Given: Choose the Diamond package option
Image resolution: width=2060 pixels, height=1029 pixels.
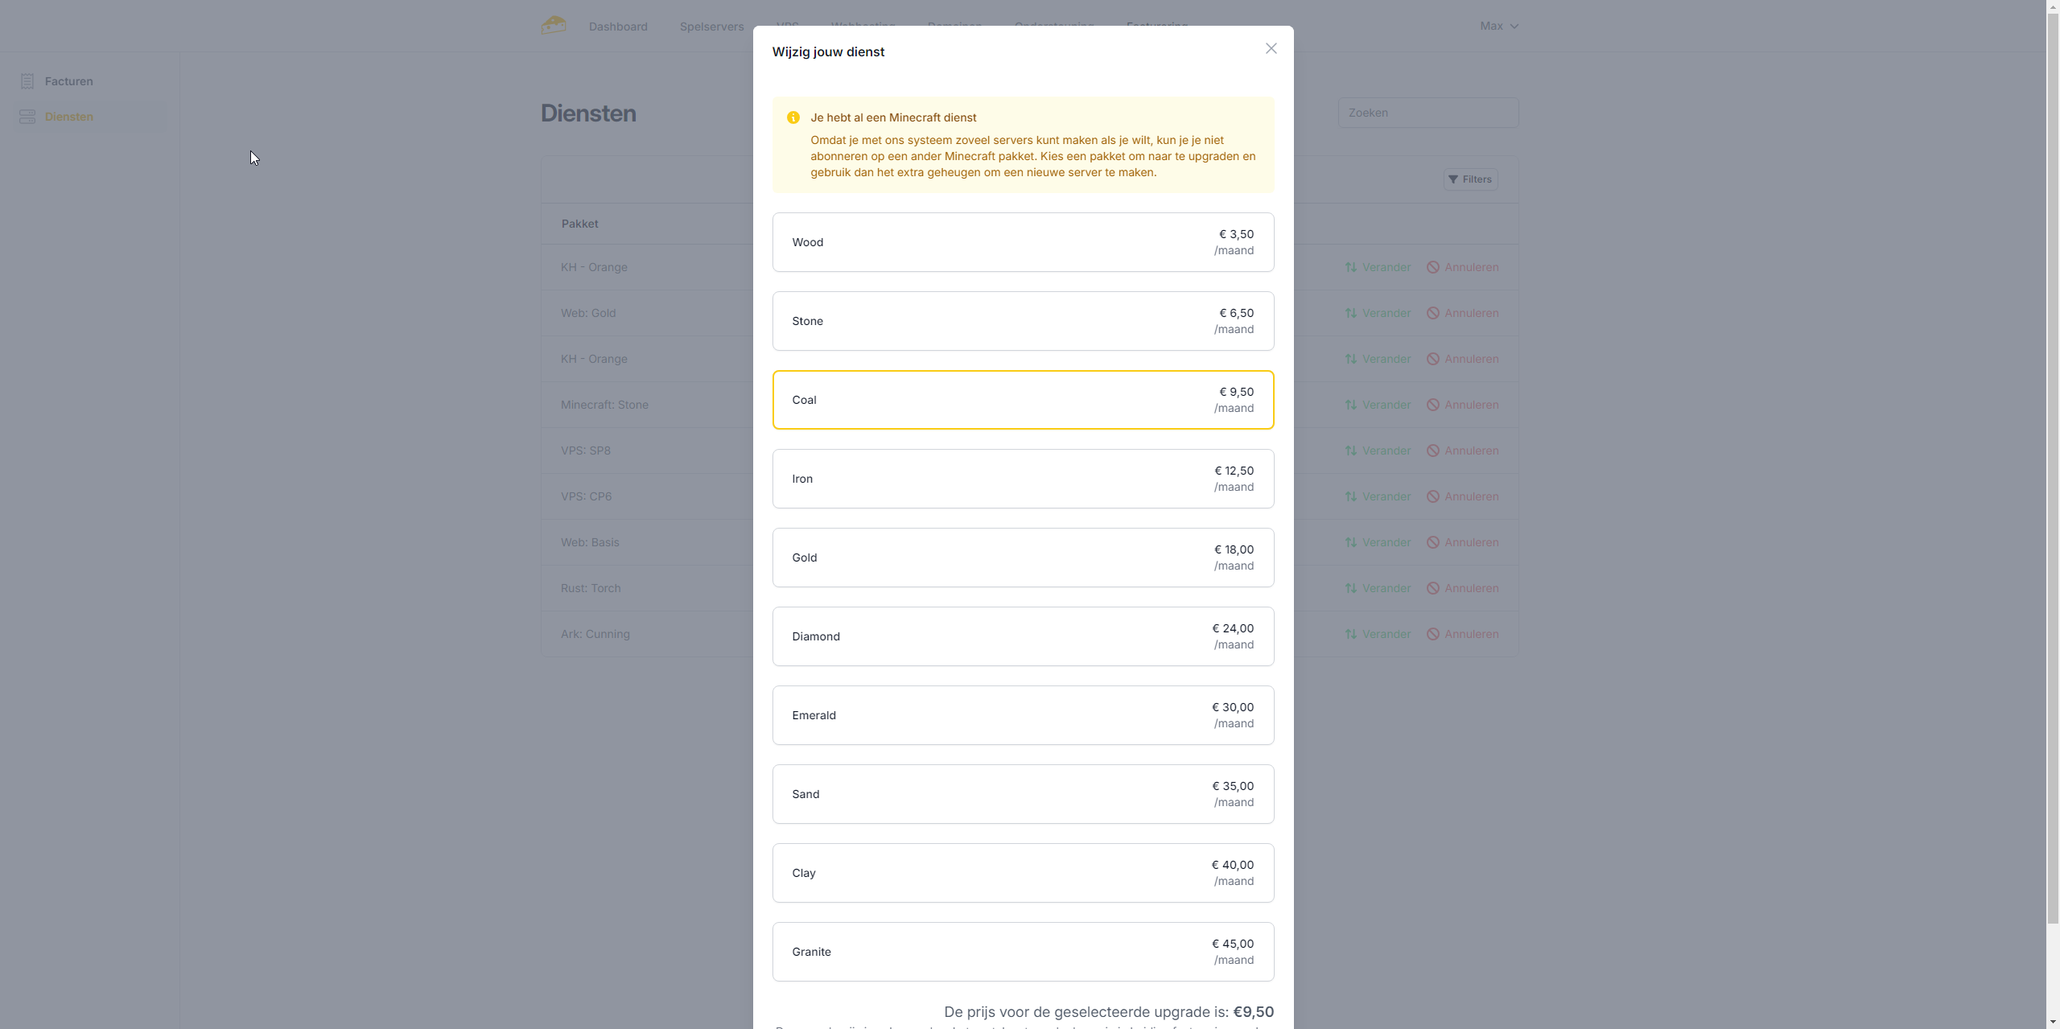Looking at the screenshot, I should (1023, 636).
